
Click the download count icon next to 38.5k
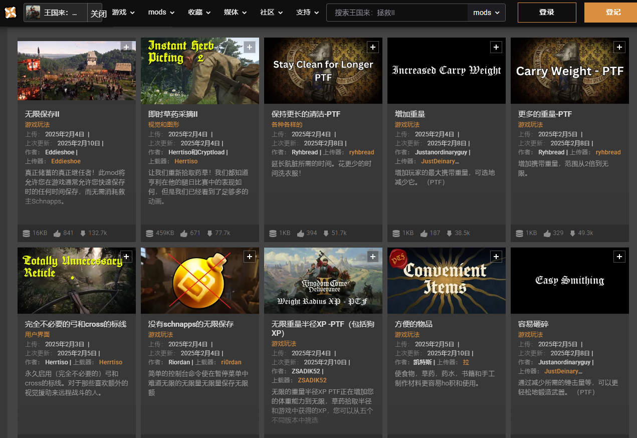coord(449,233)
